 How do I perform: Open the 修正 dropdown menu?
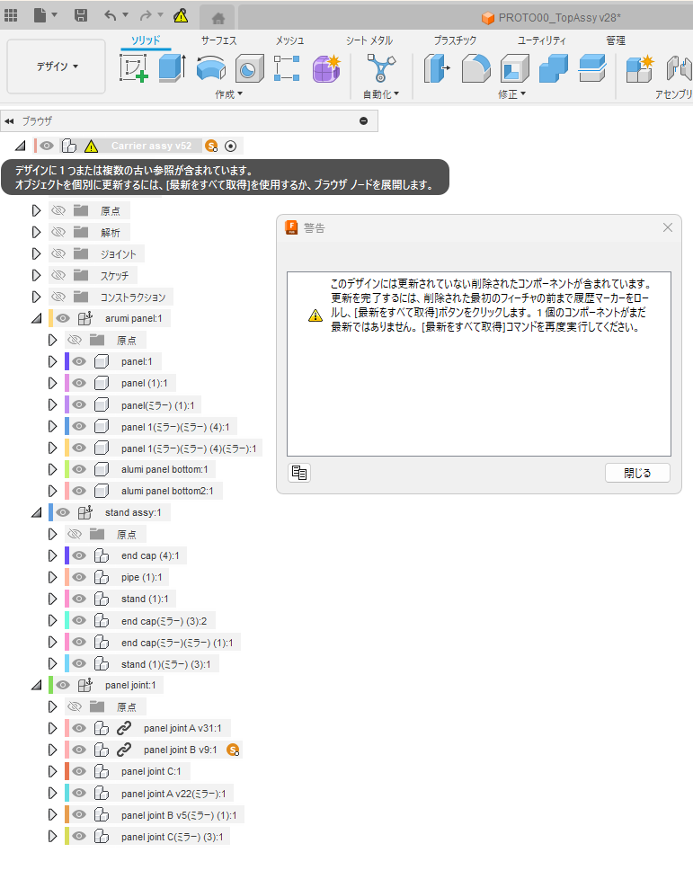tap(511, 94)
